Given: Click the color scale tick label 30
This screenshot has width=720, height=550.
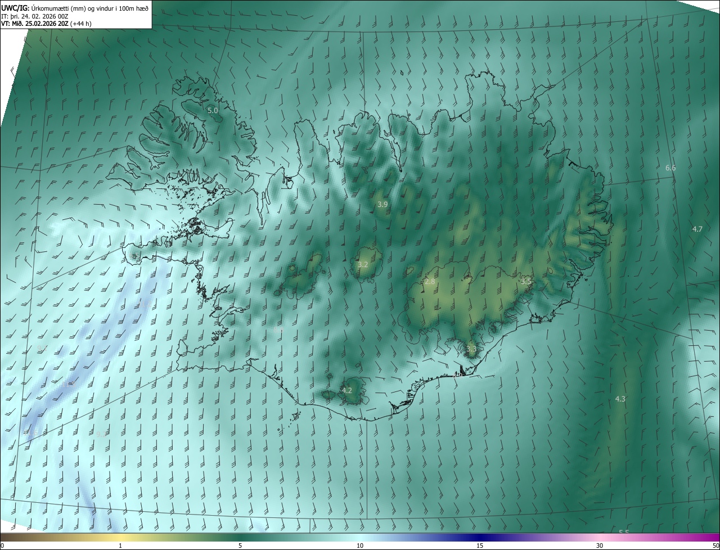Looking at the screenshot, I should click(x=600, y=546).
